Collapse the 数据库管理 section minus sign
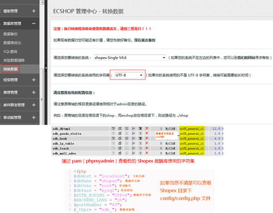The width and height of the screenshot is (273, 213). point(34,23)
